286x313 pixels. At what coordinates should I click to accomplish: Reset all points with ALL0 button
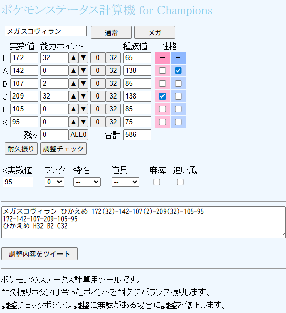[78, 135]
